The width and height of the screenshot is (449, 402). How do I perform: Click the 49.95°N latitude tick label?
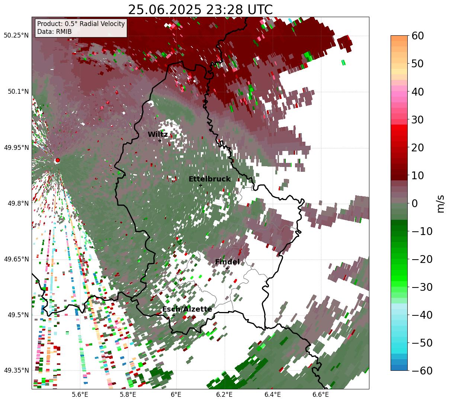[x=16, y=148]
